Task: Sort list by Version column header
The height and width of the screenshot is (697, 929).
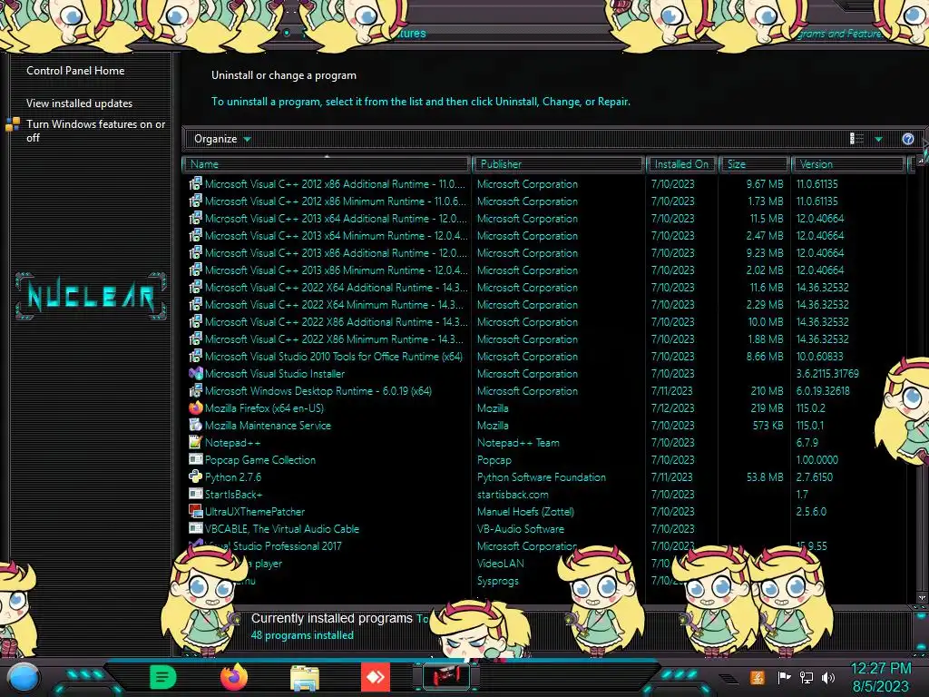Action: click(848, 164)
